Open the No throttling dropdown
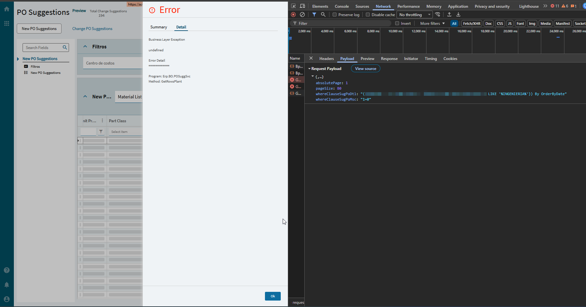This screenshot has width=586, height=307. click(x=415, y=15)
